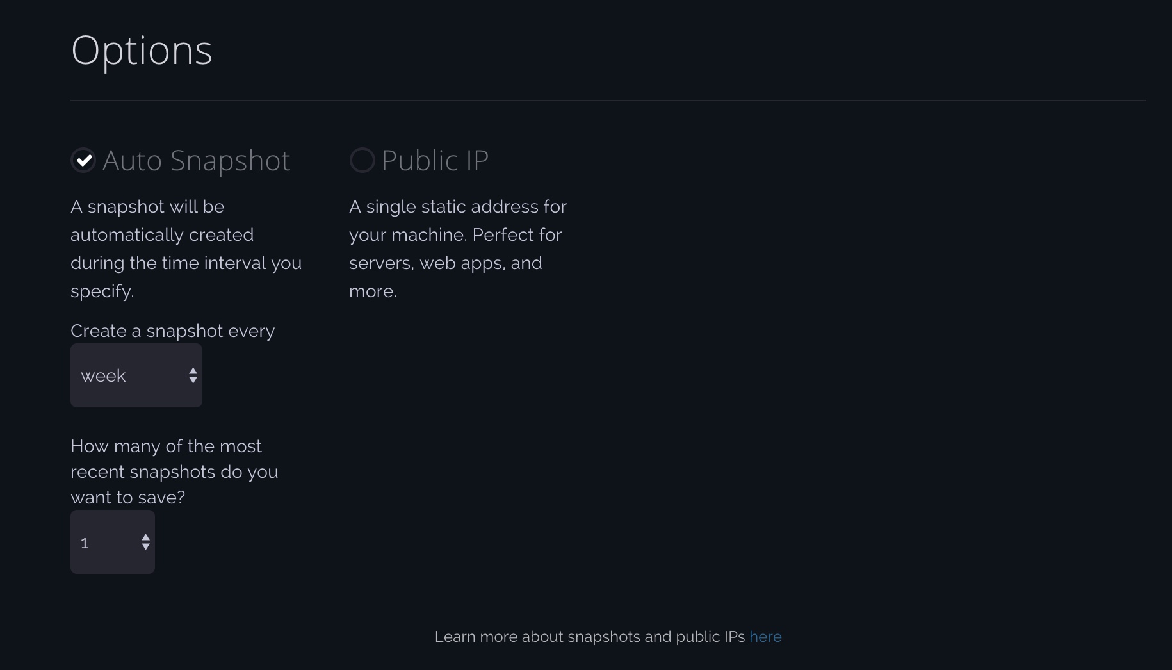
Task: Click the up-down arrows on the count selector
Action: 145,542
